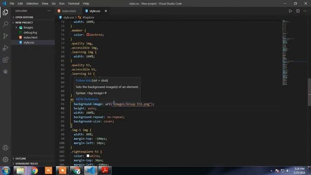
Task: Open the white color swatch
Action: [x=88, y=156]
